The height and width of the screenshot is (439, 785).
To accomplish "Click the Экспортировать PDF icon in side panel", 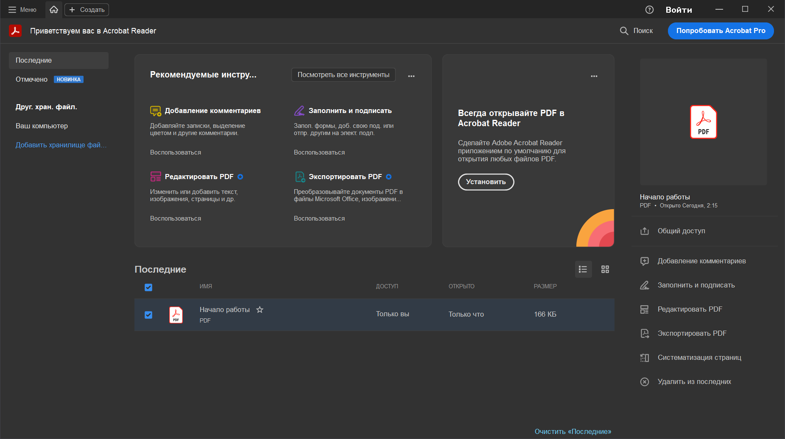I will pyautogui.click(x=645, y=334).
